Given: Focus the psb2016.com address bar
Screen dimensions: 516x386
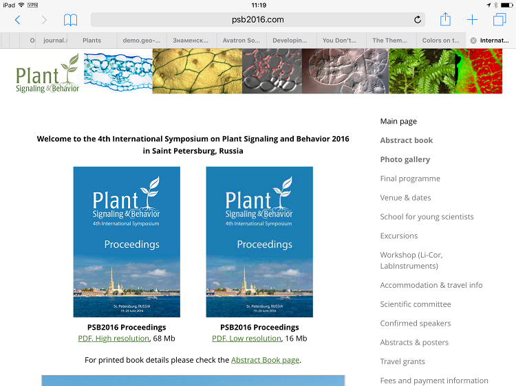Looking at the screenshot, I should coord(258,20).
